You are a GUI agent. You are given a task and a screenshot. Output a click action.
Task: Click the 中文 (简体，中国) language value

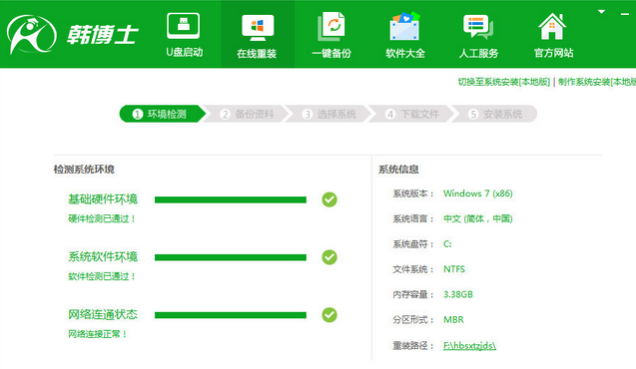(x=478, y=218)
